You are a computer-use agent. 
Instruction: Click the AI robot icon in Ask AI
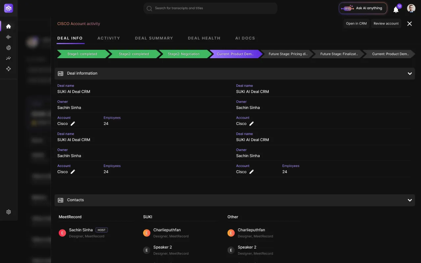[x=347, y=8]
